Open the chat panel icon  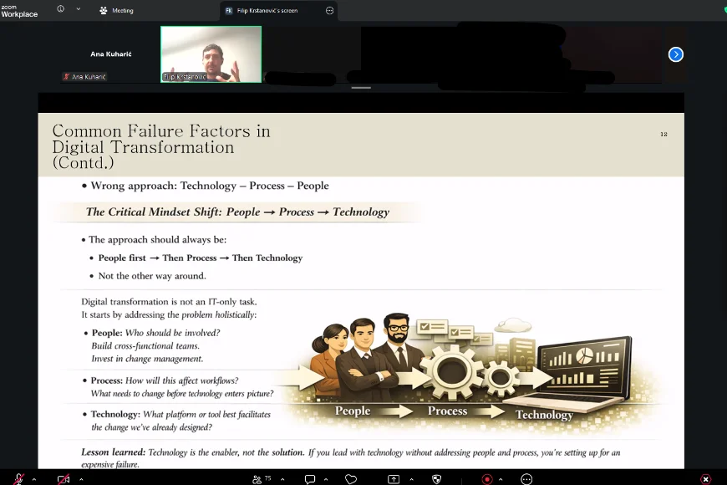[x=310, y=479]
